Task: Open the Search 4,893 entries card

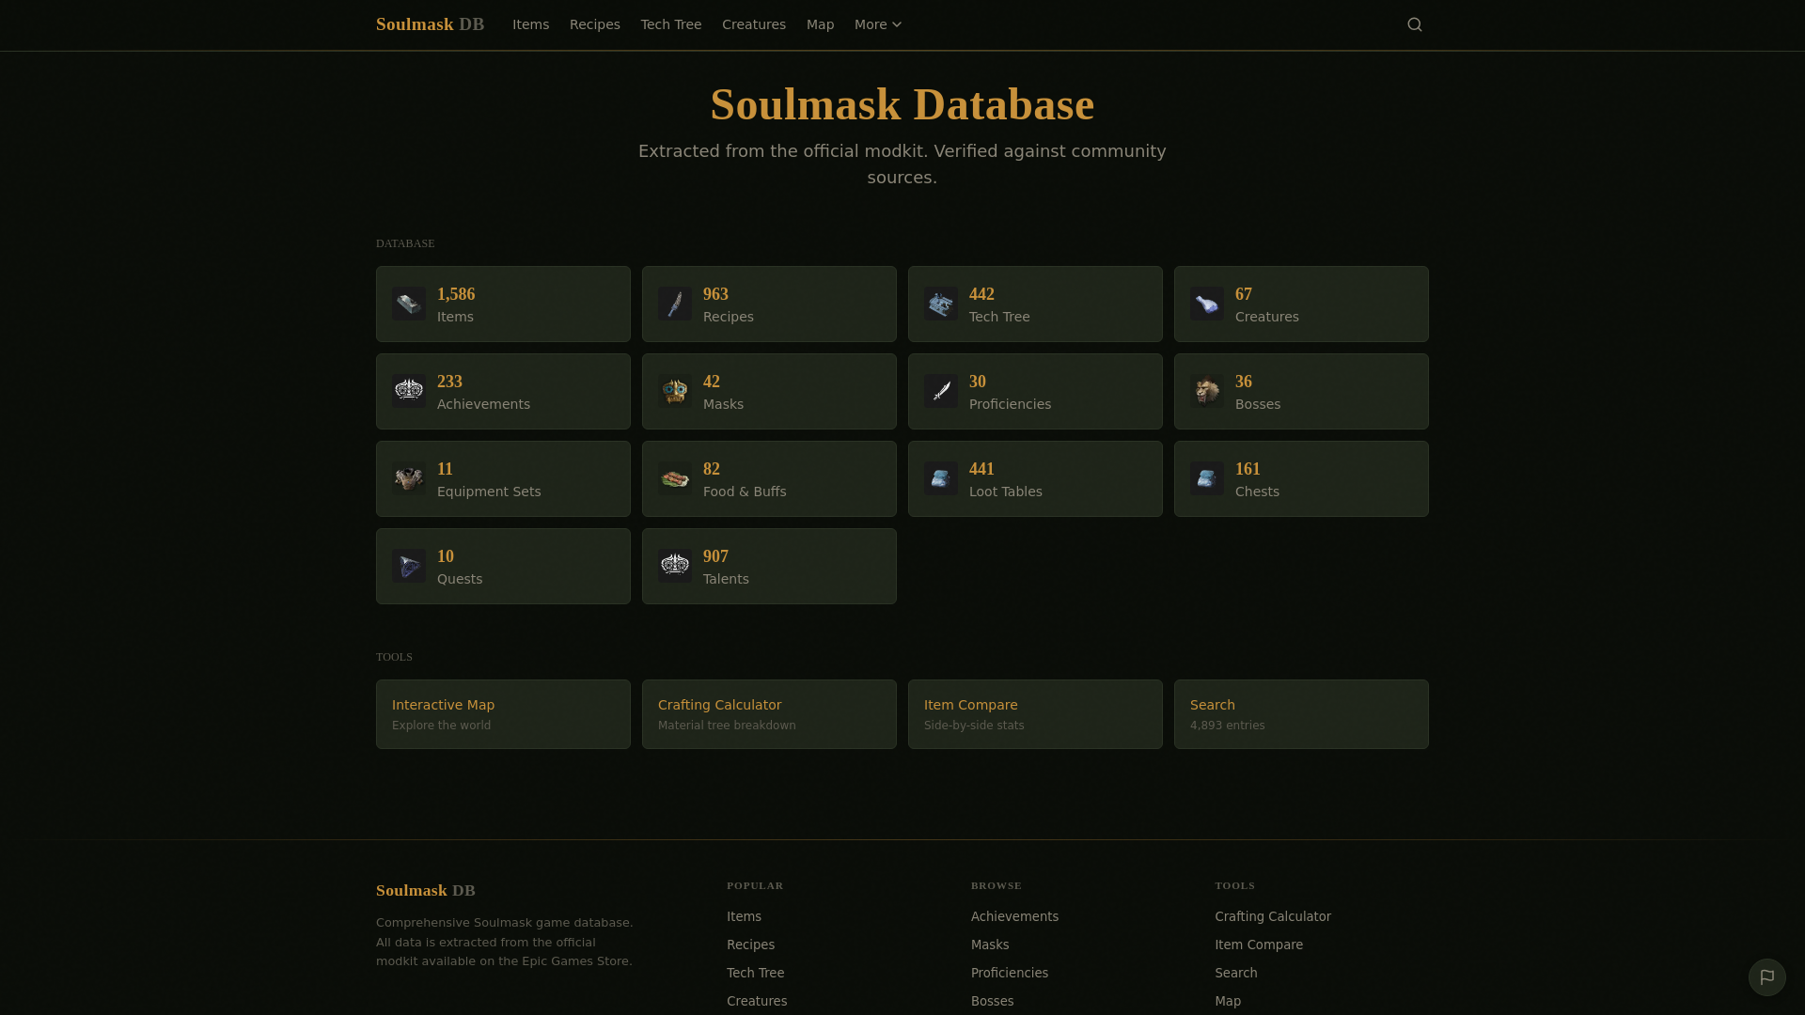Action: tap(1301, 714)
